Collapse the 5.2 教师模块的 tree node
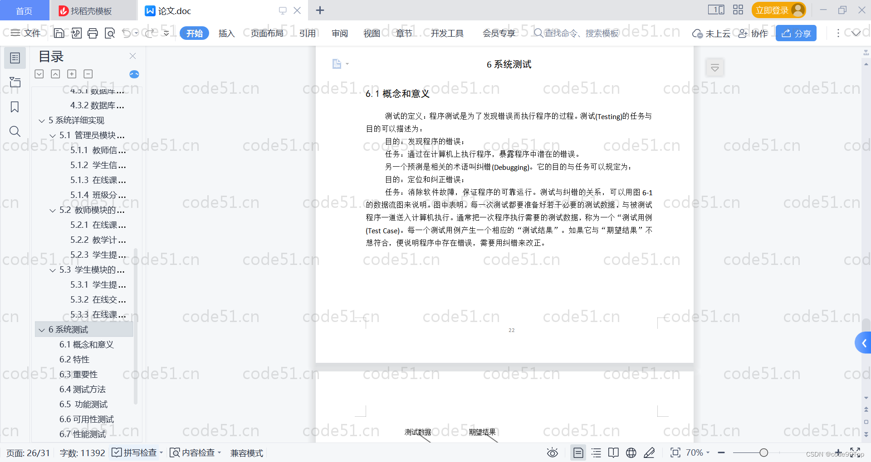Image resolution: width=871 pixels, height=462 pixels. click(53, 210)
